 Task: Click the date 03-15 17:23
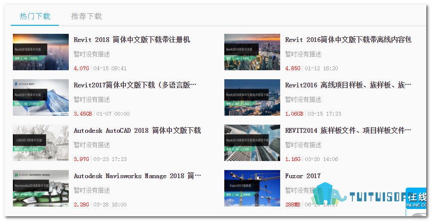tap(324, 113)
